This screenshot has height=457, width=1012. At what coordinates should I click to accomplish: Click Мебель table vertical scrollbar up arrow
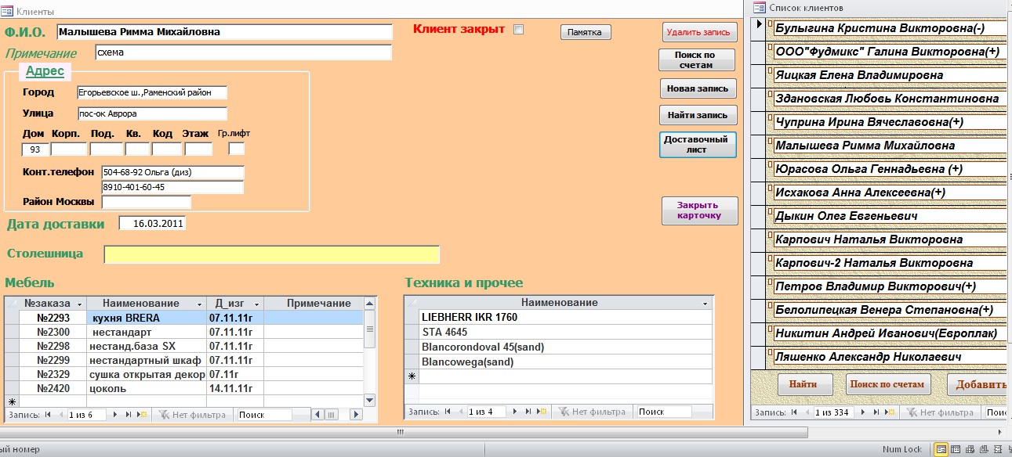370,303
